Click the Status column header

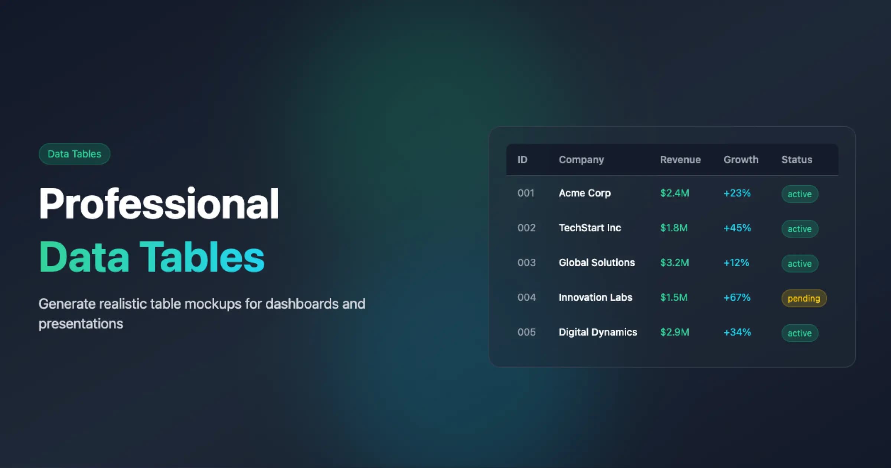796,159
